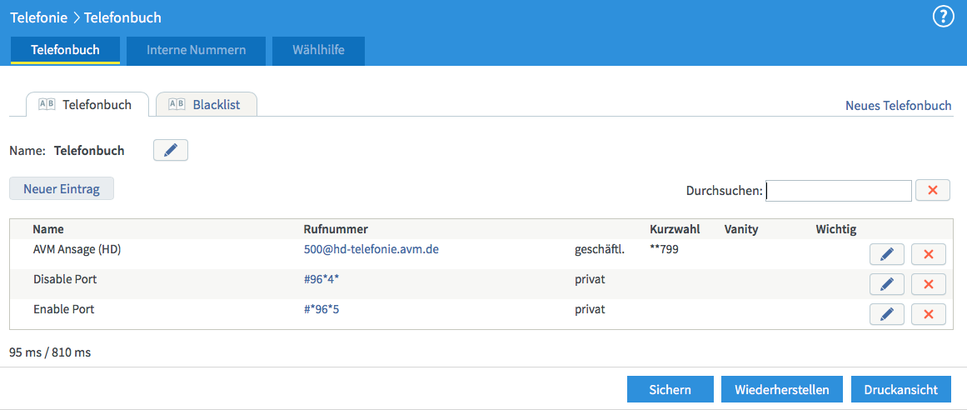The image size is (967, 410).
Task: Click the Neuer Eintrag button
Action: 62,188
